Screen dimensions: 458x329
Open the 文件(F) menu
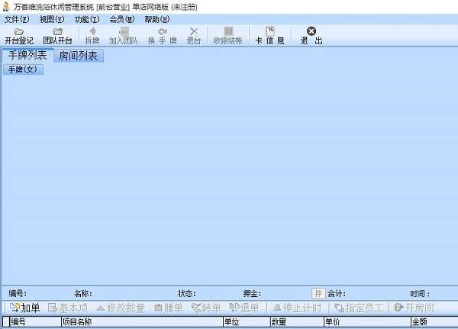[17, 19]
